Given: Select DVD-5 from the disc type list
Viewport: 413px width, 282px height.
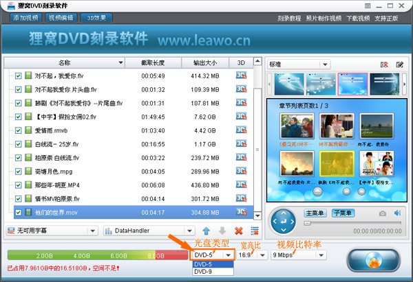Looking at the screenshot, I should [213, 264].
